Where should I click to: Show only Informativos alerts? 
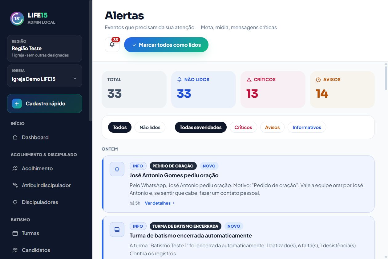click(307, 127)
